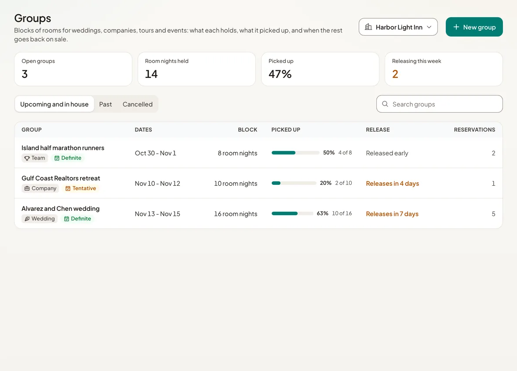The height and width of the screenshot is (371, 517).
Task: Click the calendar icon on the Tentative badge
Action: pos(68,188)
